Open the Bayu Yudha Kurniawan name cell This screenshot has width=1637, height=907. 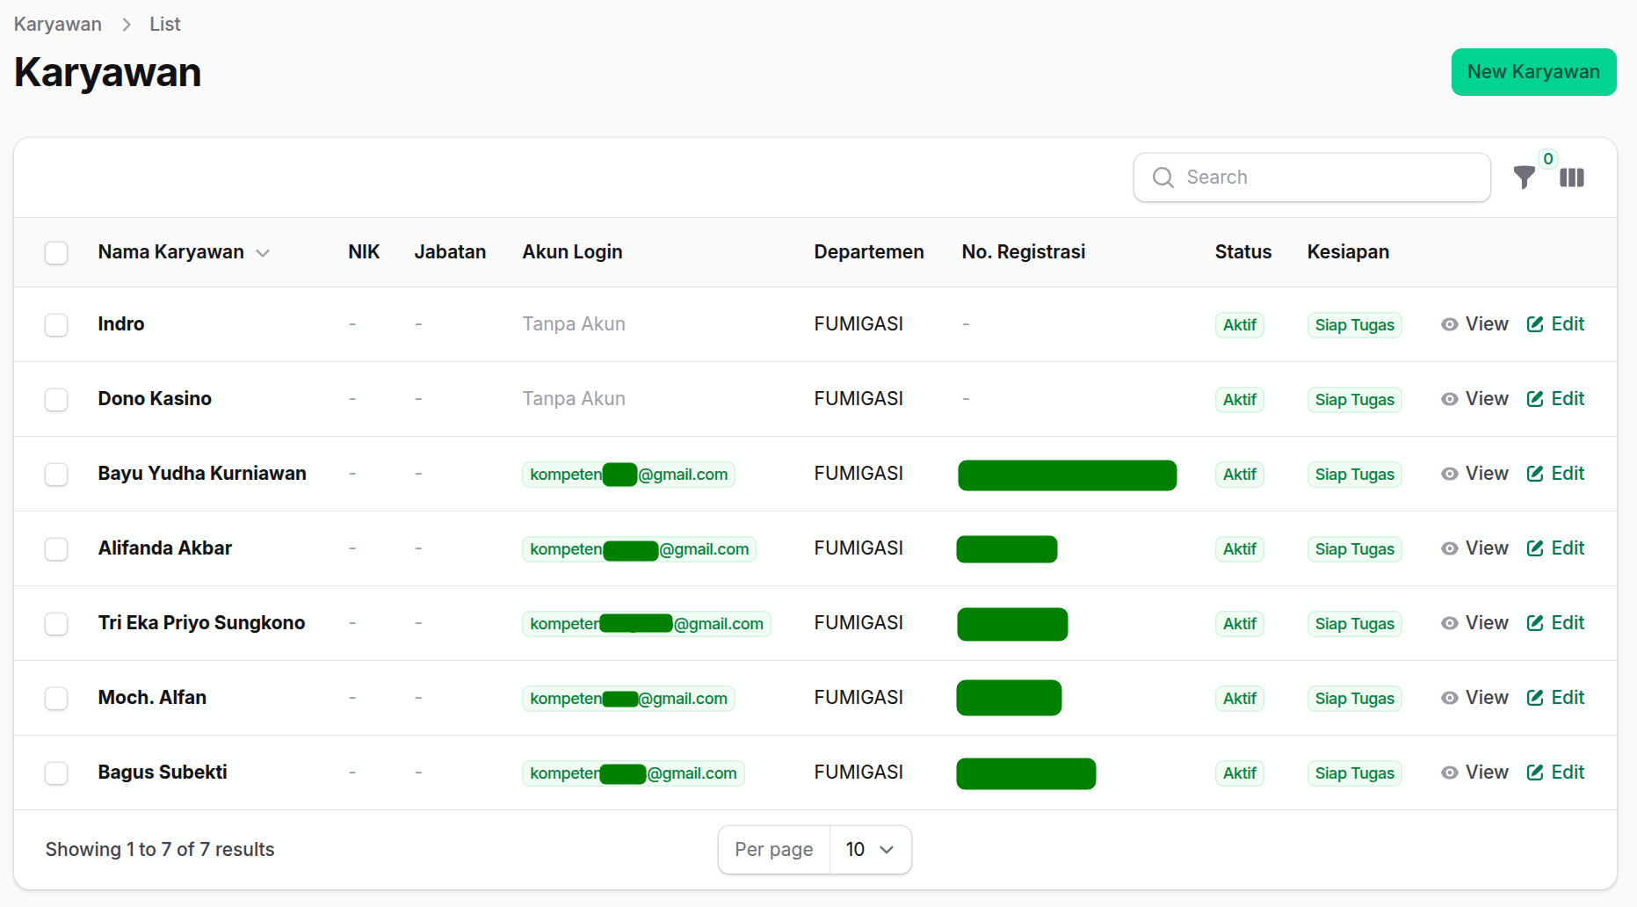click(x=202, y=474)
